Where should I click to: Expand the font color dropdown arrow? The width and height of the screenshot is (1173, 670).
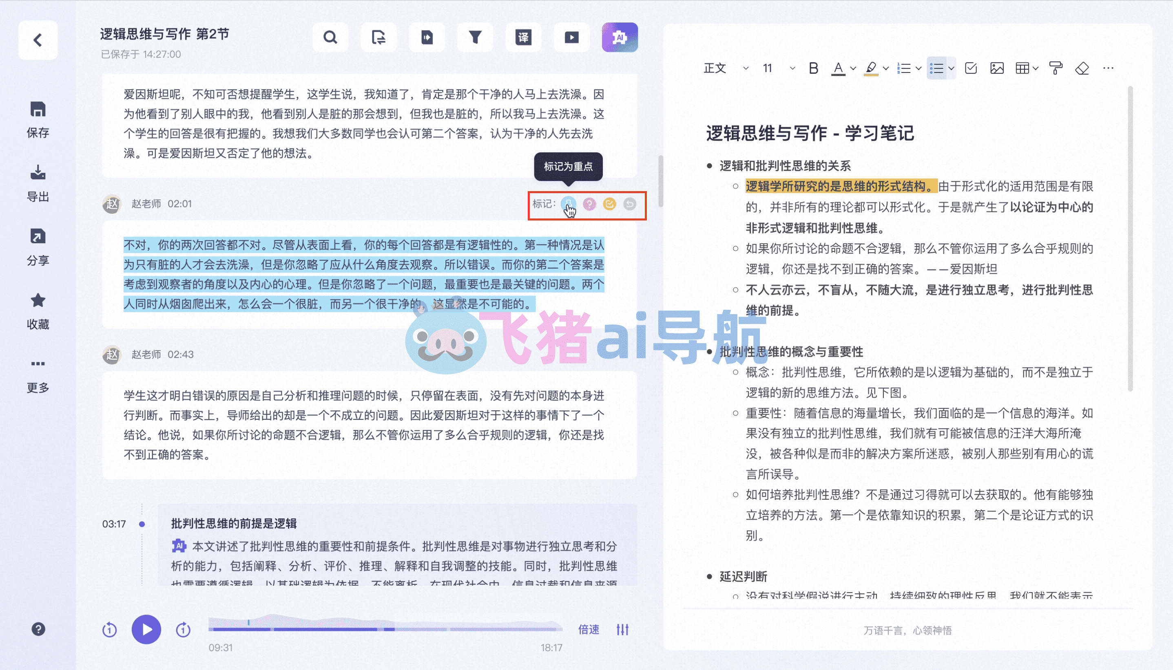coord(853,68)
